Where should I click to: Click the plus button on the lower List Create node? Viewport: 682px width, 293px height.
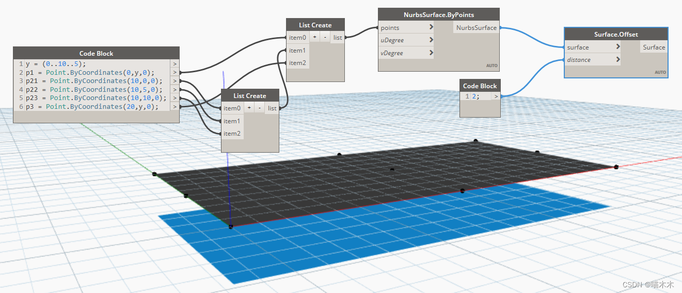coord(249,108)
